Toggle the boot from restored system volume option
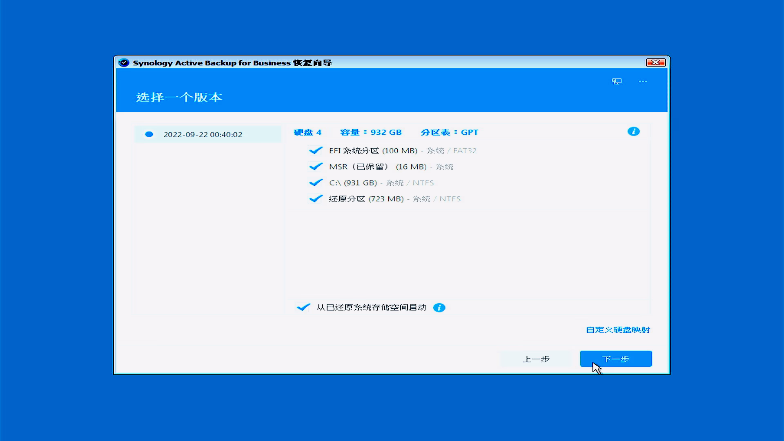 (303, 307)
